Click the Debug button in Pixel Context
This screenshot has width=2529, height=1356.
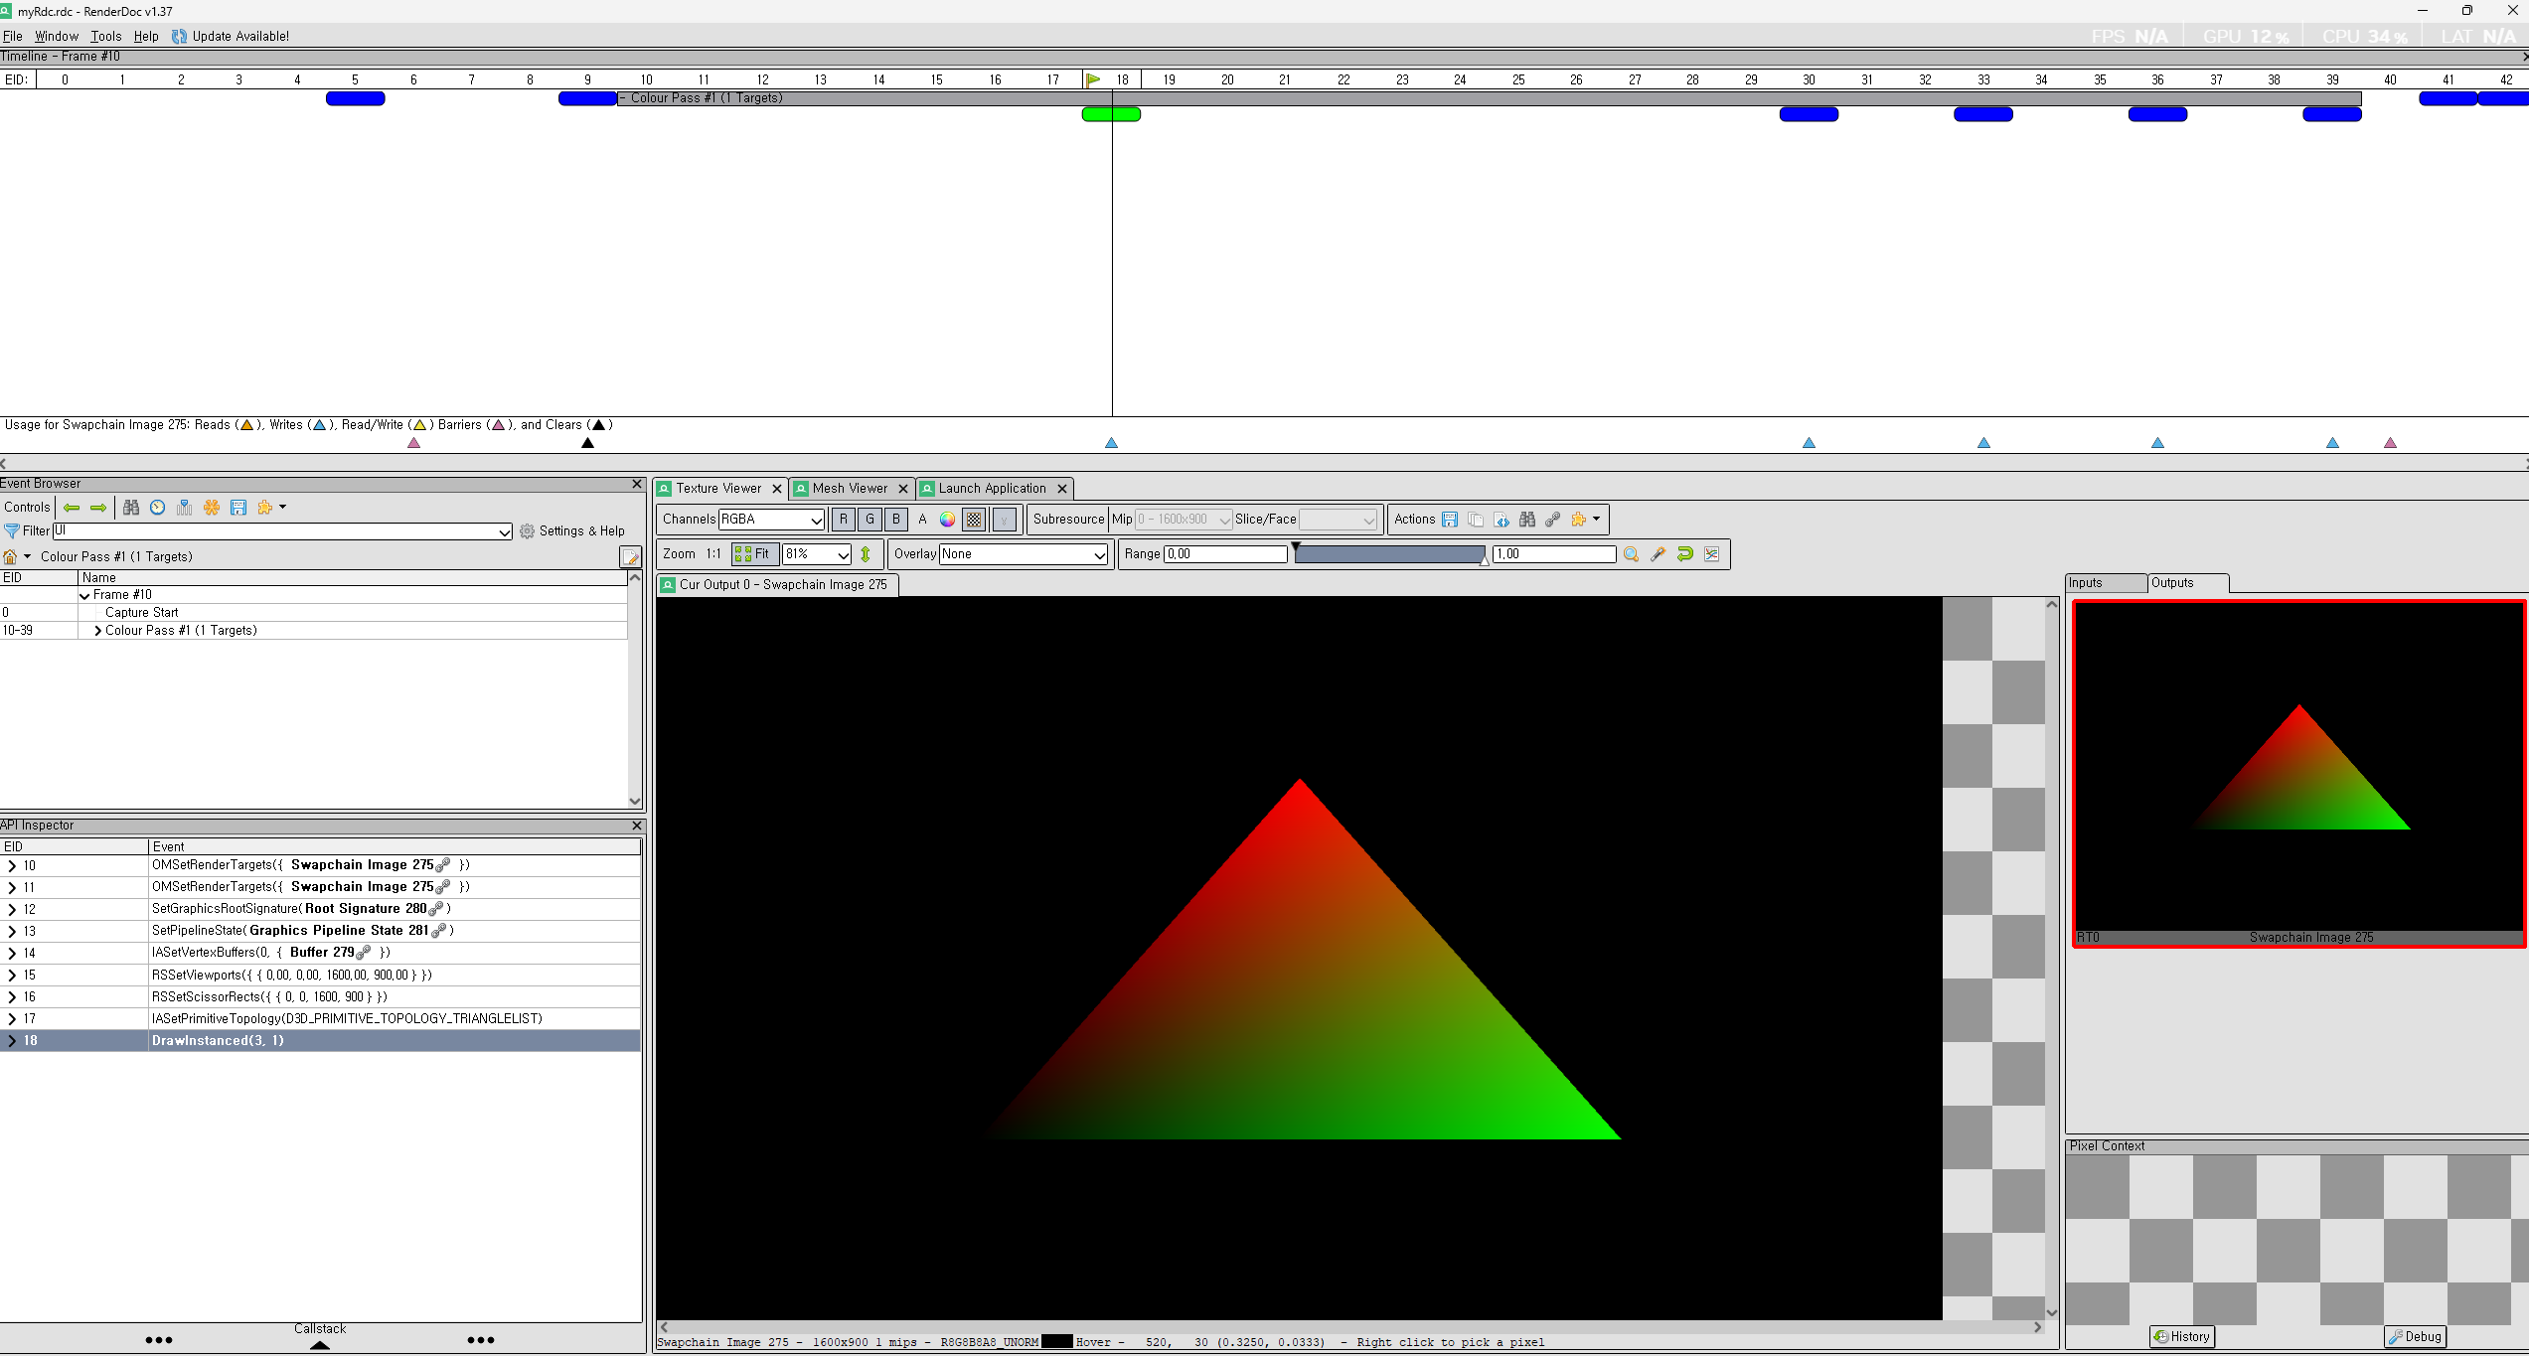(x=2416, y=1337)
